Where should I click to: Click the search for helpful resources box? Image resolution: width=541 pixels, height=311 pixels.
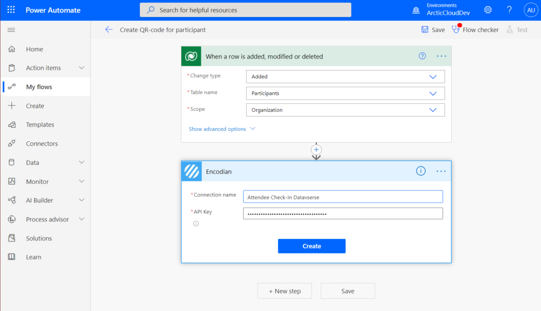246,10
